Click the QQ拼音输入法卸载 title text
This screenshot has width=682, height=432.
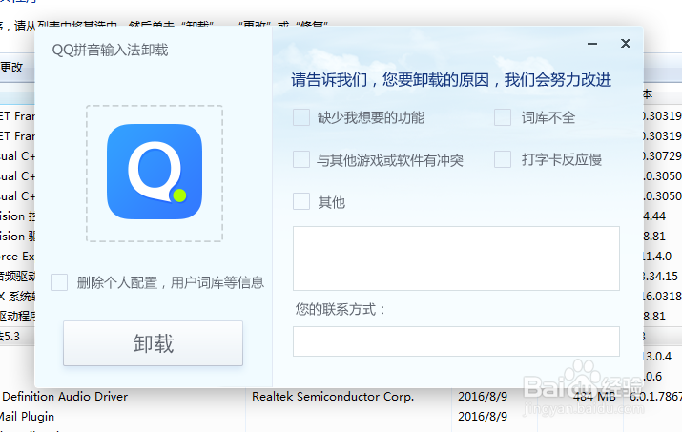pos(110,50)
